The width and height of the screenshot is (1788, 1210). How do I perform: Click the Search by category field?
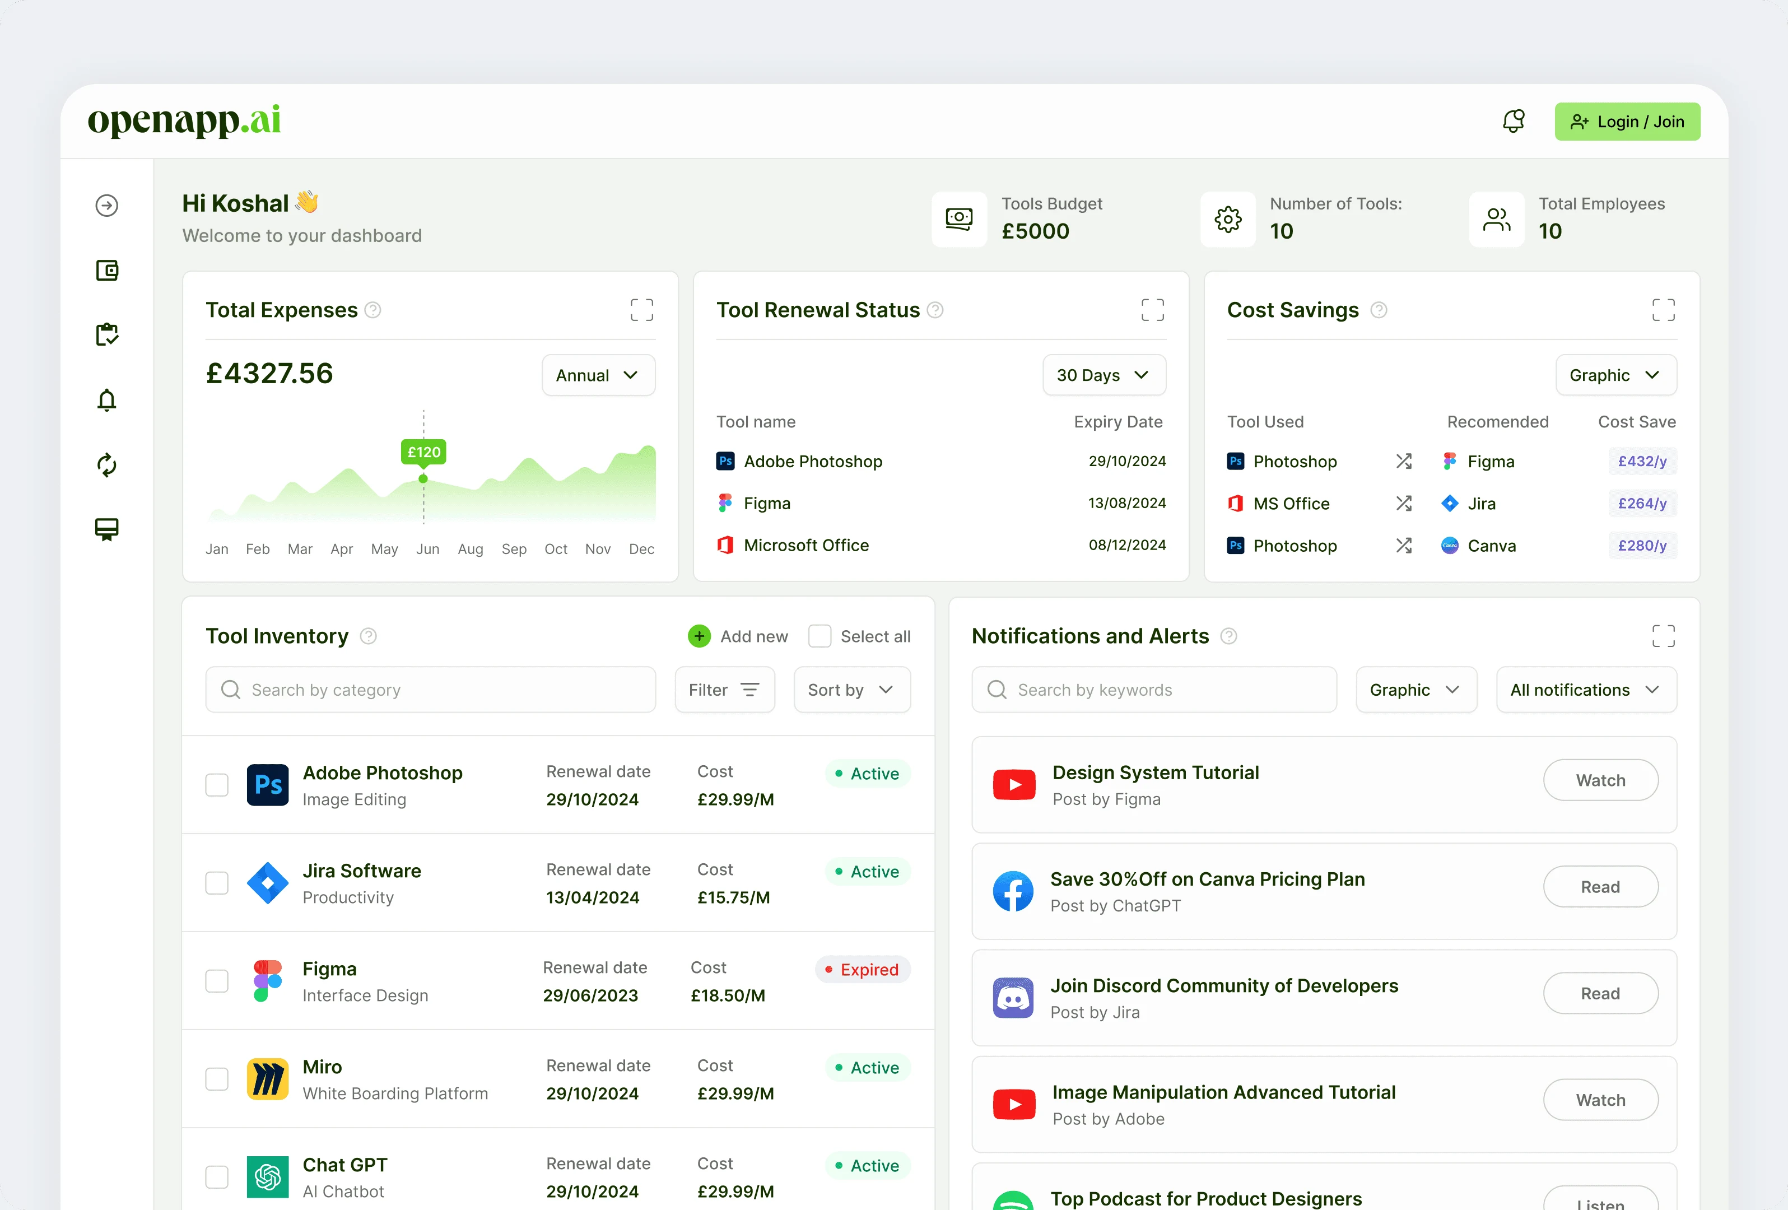[431, 690]
